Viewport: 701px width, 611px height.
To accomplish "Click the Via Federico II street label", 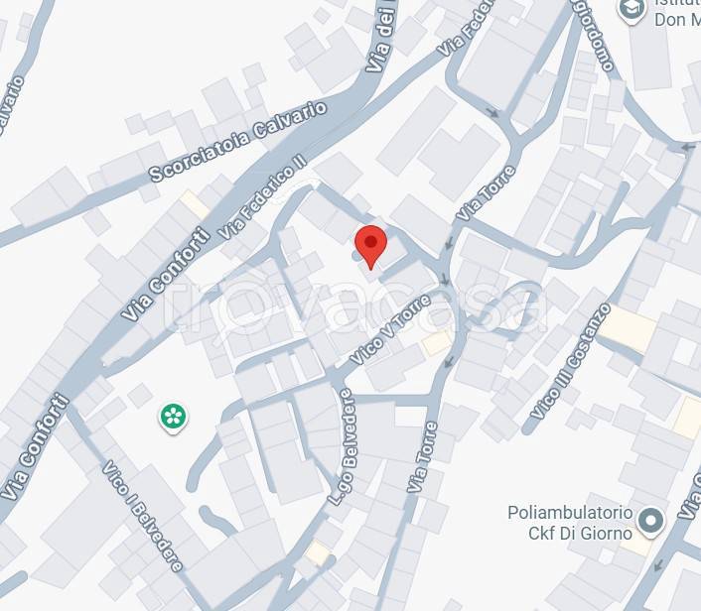I will 262,196.
